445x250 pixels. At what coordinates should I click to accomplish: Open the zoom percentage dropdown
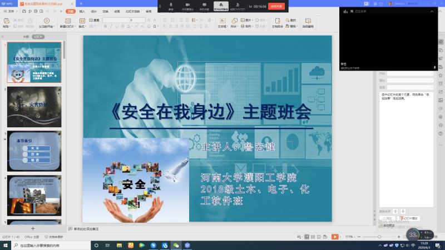pos(350,237)
